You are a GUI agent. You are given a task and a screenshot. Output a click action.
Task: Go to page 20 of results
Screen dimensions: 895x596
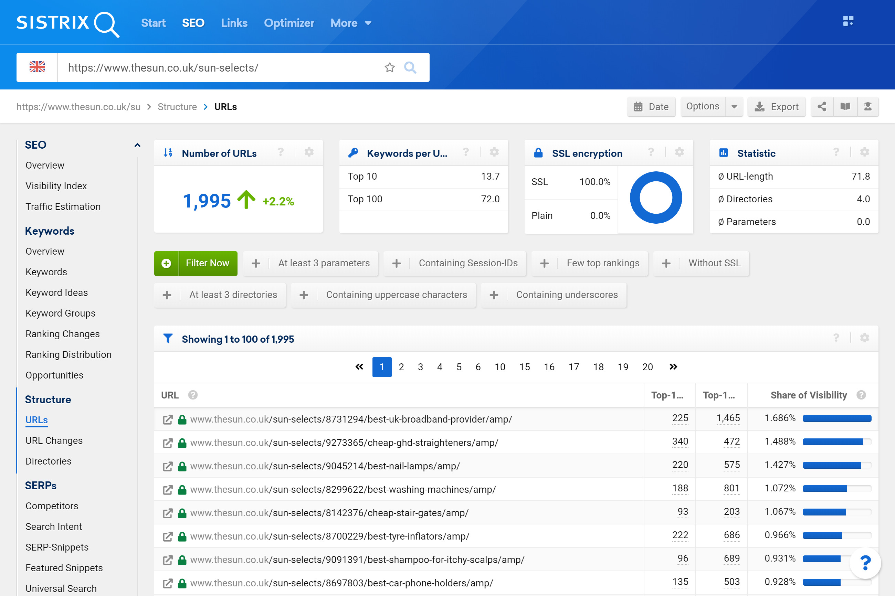[x=647, y=367]
